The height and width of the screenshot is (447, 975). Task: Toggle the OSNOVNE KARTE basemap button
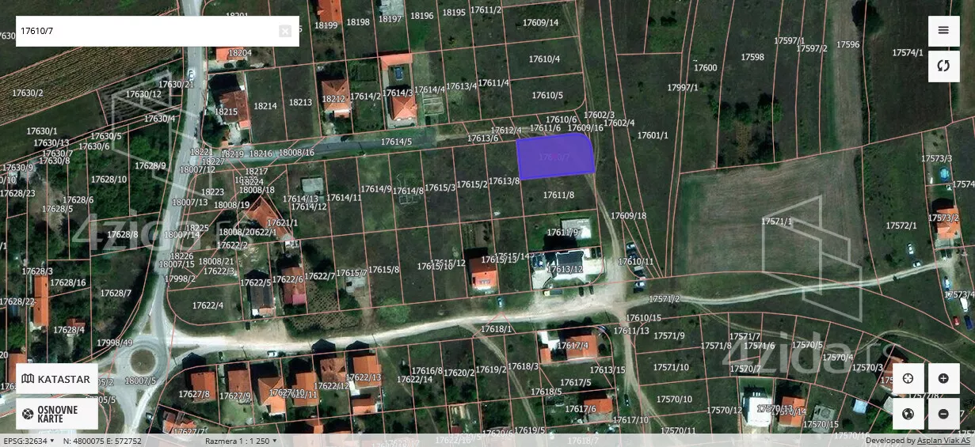click(x=57, y=414)
